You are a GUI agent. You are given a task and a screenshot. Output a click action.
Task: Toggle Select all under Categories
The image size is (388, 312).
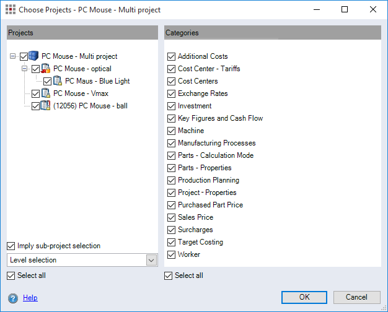click(x=169, y=275)
